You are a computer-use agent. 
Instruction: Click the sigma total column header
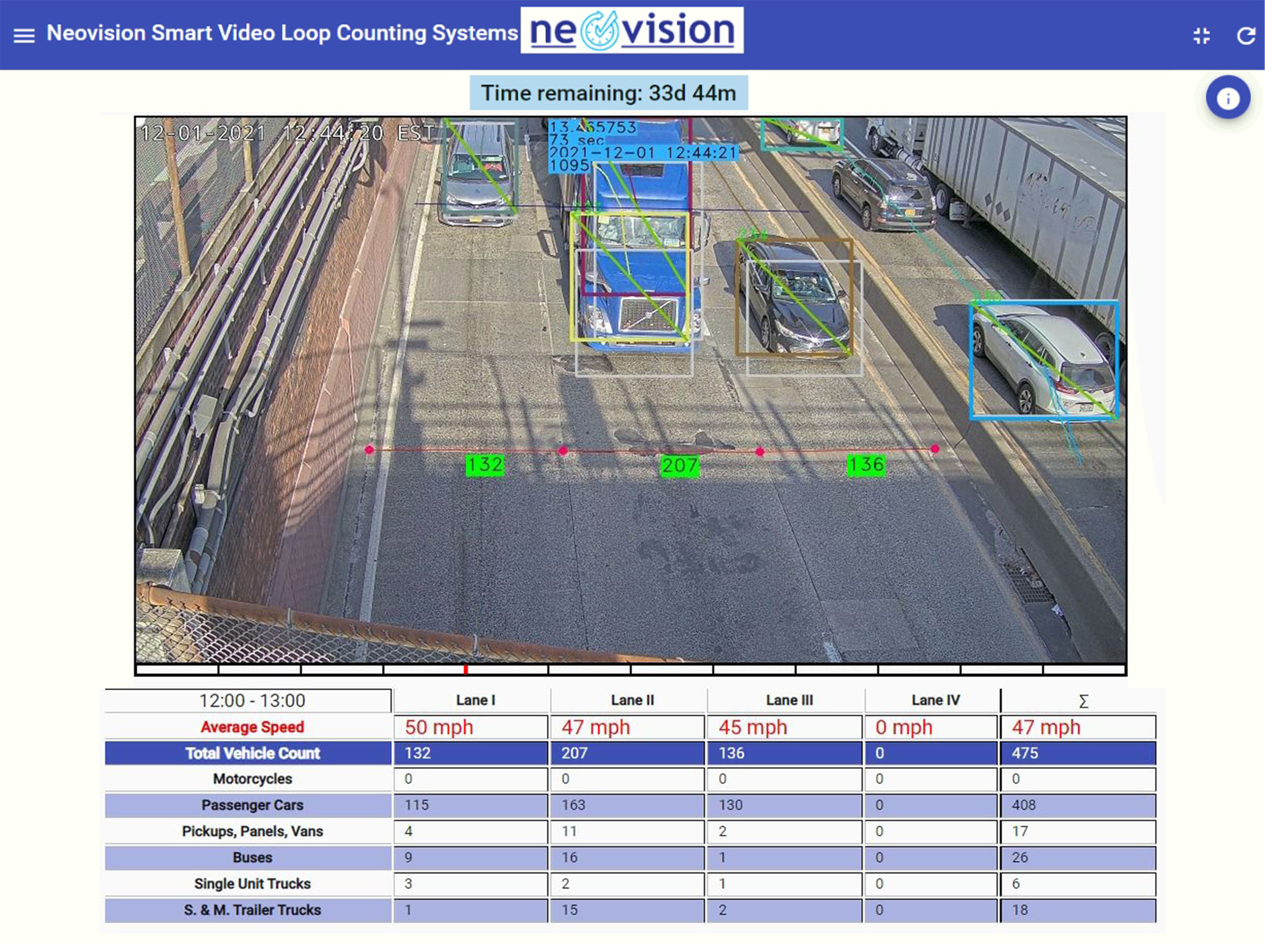(1083, 701)
